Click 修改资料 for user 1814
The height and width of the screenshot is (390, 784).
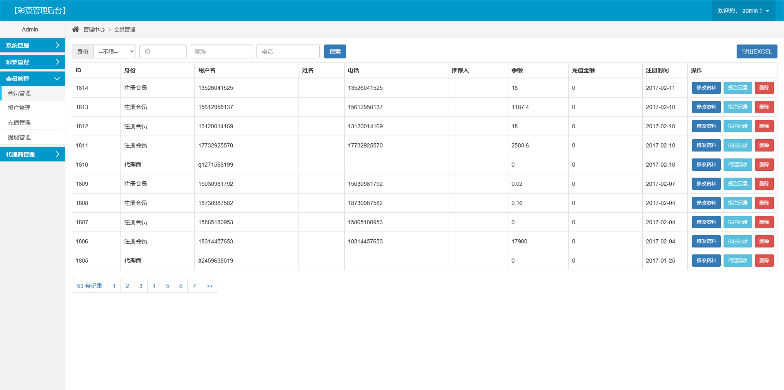tap(706, 88)
